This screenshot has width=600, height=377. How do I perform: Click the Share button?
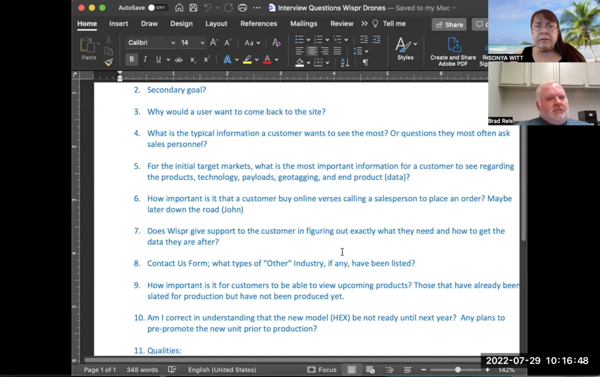pyautogui.click(x=449, y=25)
